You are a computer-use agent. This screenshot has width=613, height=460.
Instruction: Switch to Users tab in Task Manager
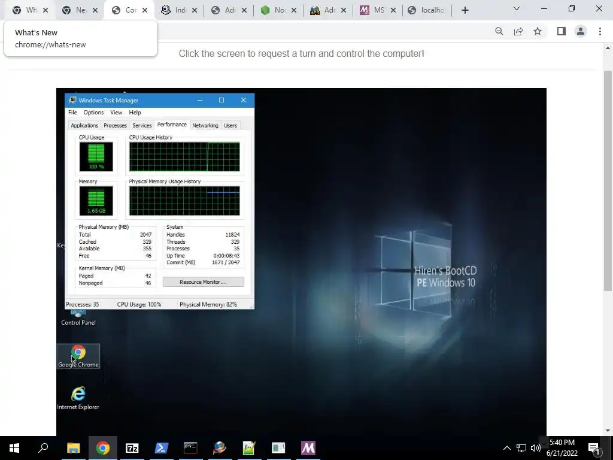[230, 126]
